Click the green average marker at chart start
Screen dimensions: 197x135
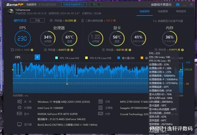point(13,70)
